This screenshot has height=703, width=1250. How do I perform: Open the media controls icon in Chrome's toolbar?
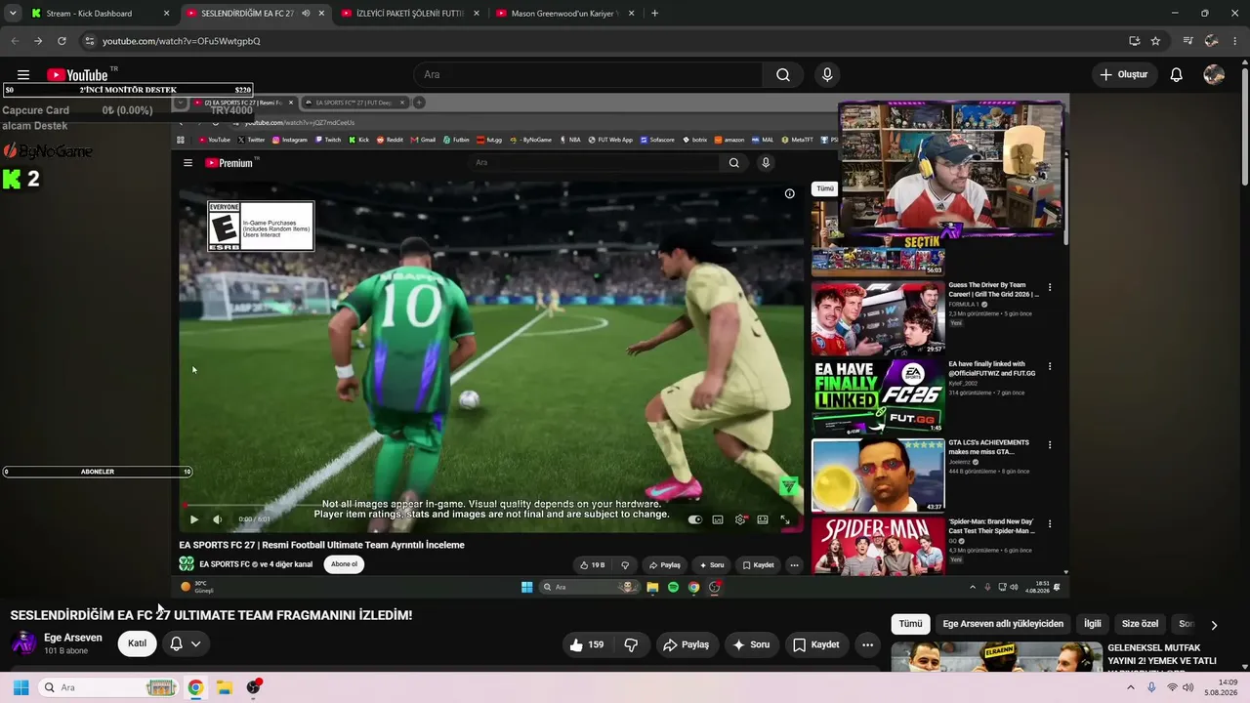click(1187, 41)
